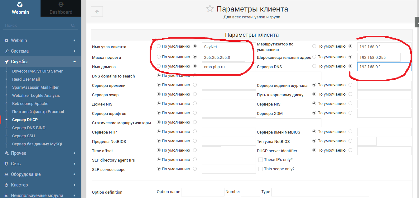Screen dimensions: 419x198
Task: Click the Dashboard gauge icon
Action: pos(61,4)
